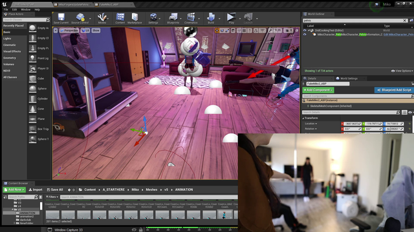Image resolution: width=414 pixels, height=232 pixels.
Task: Open the Show flags dropdown
Action: 96,30
